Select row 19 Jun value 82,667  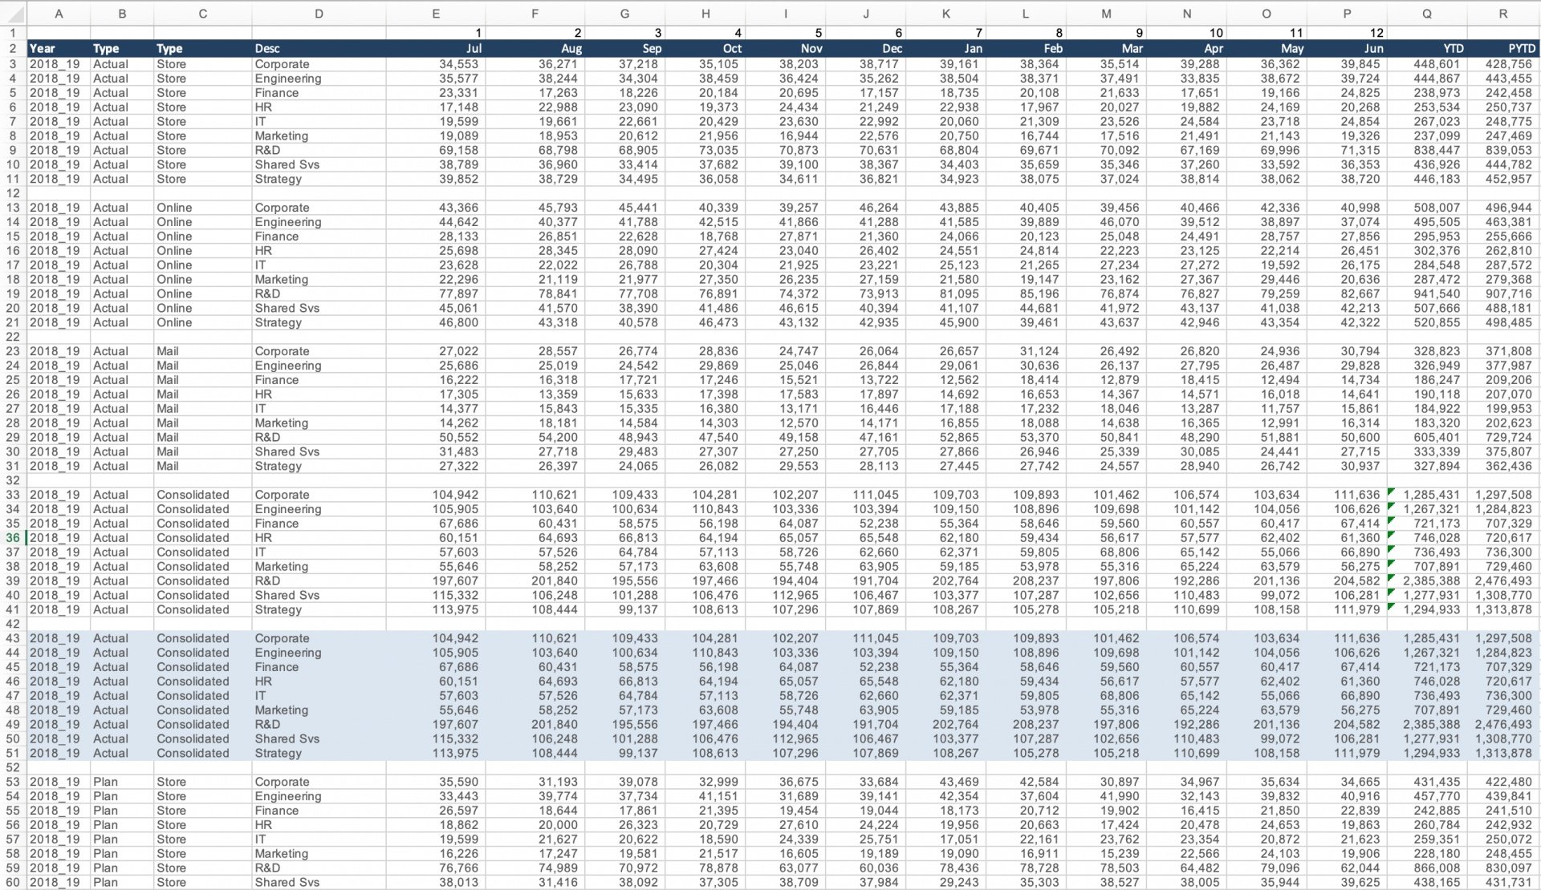click(1347, 293)
